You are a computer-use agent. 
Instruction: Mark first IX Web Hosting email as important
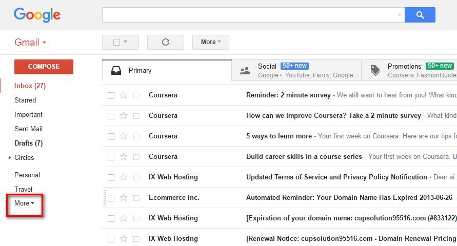(136, 177)
